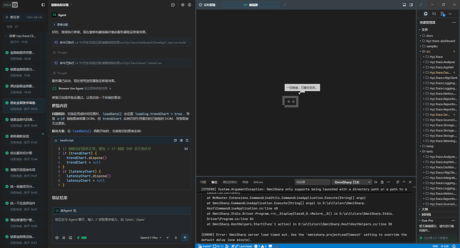
Task: Click the master branch in status bar
Action: 205,246
